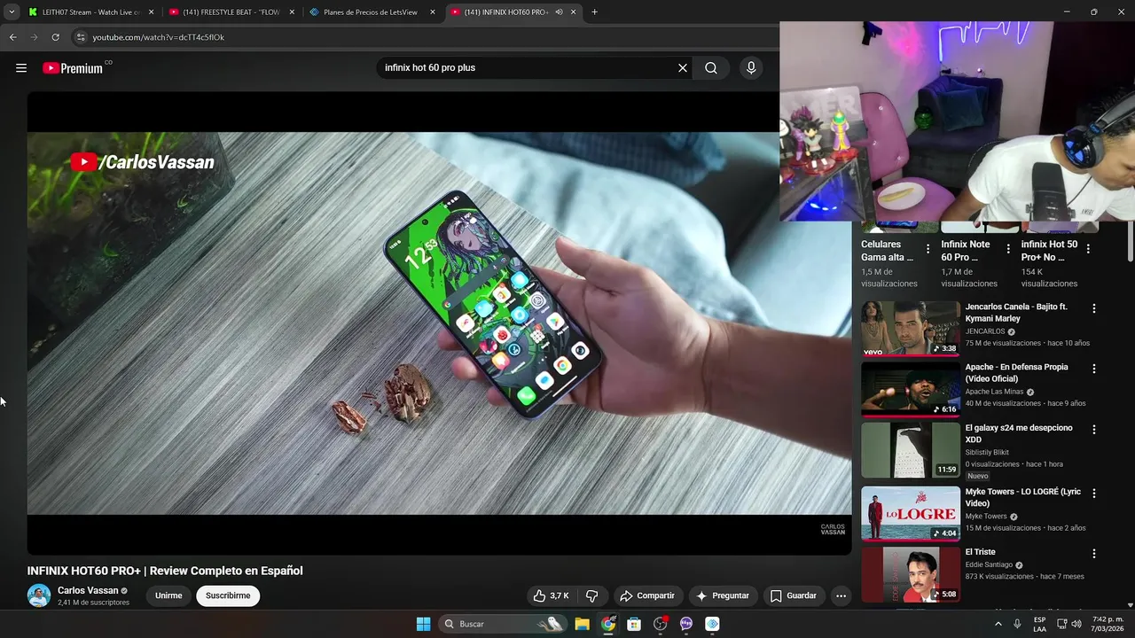The image size is (1135, 638).
Task: Go back with the browser back arrow
Action: [x=12, y=37]
